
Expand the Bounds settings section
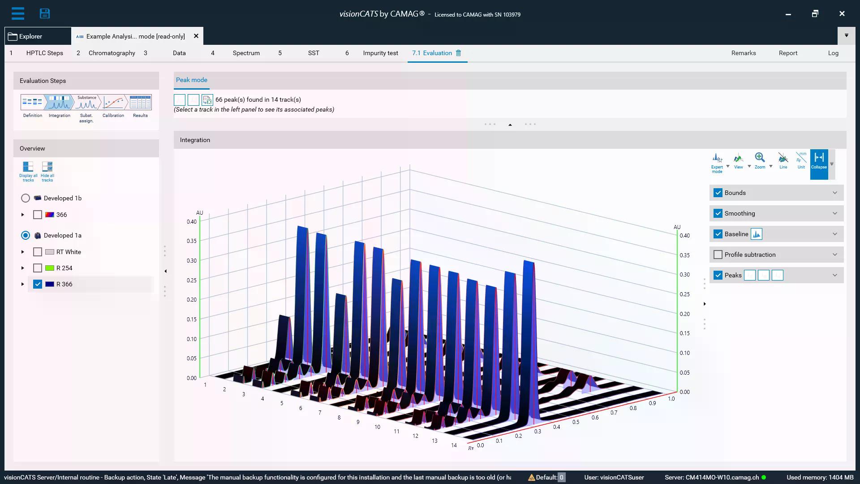(x=834, y=193)
